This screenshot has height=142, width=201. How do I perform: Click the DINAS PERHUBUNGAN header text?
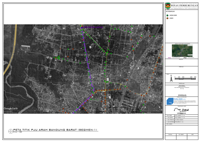click(185, 5)
